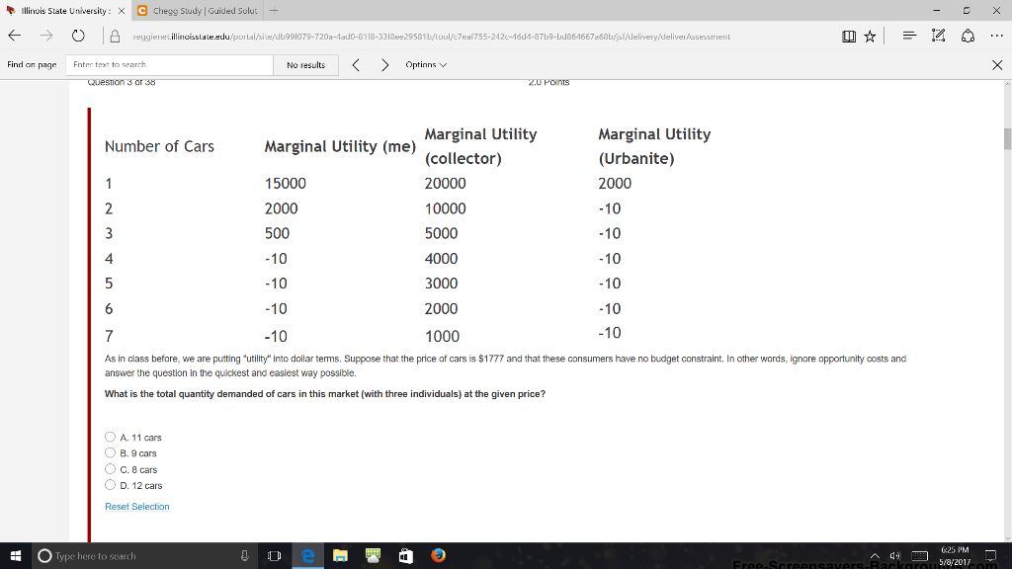Click the Reset Selection link
The height and width of the screenshot is (569, 1012).
pos(137,507)
